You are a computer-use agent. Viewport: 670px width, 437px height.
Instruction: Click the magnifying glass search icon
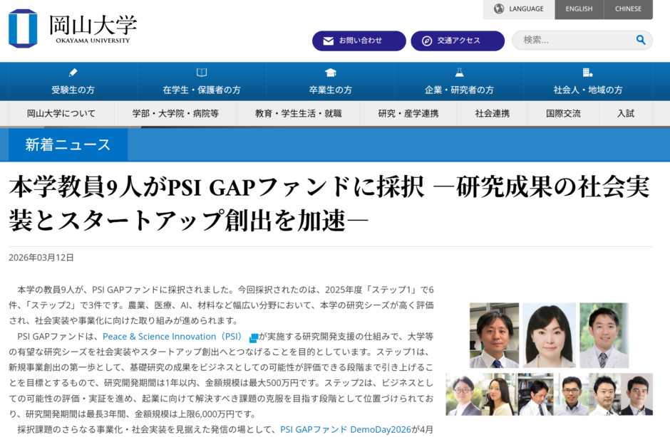pos(641,40)
